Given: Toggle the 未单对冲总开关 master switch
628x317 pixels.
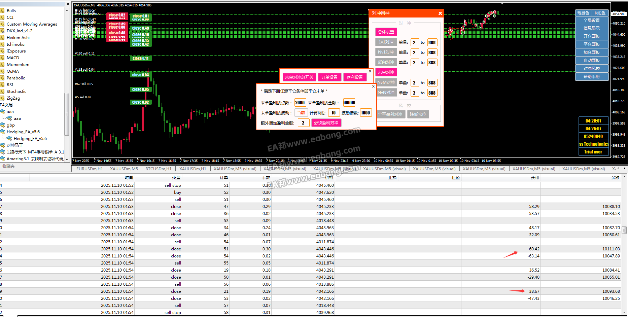Looking at the screenshot, I should pos(299,77).
